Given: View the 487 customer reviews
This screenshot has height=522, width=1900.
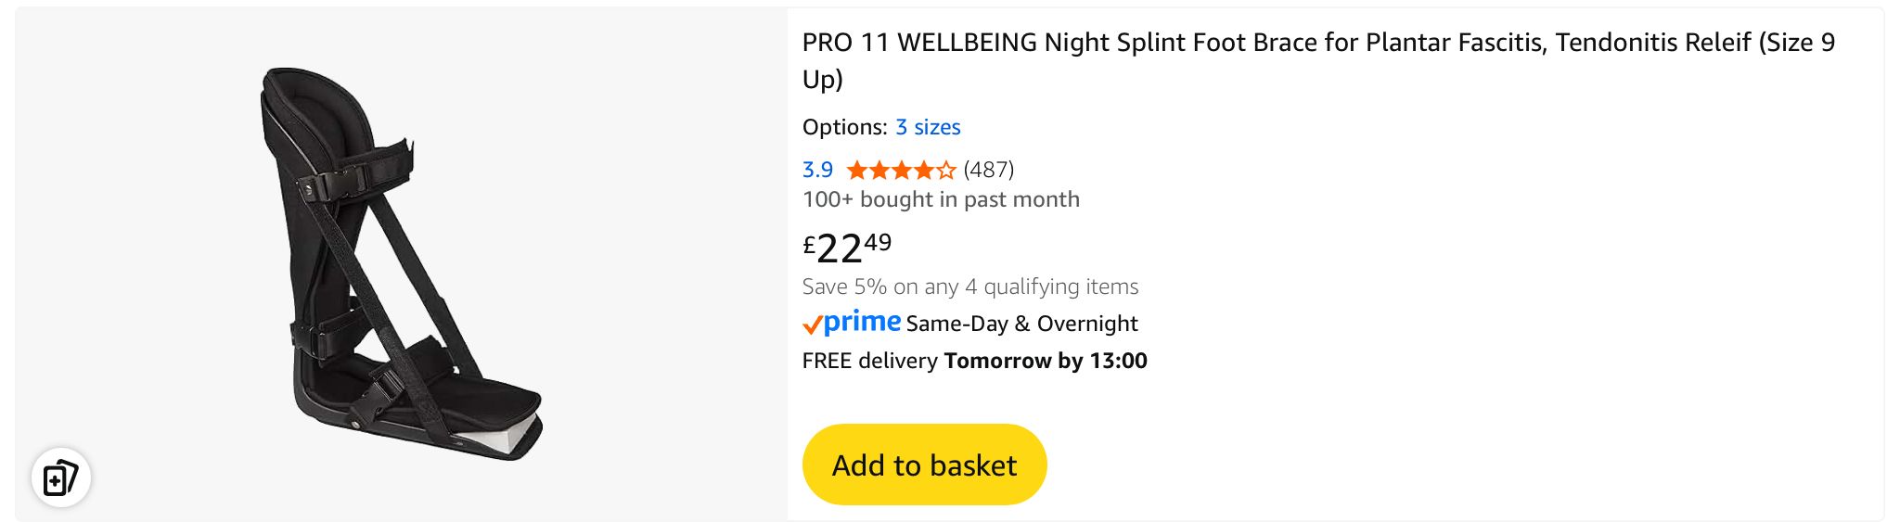Looking at the screenshot, I should [989, 171].
